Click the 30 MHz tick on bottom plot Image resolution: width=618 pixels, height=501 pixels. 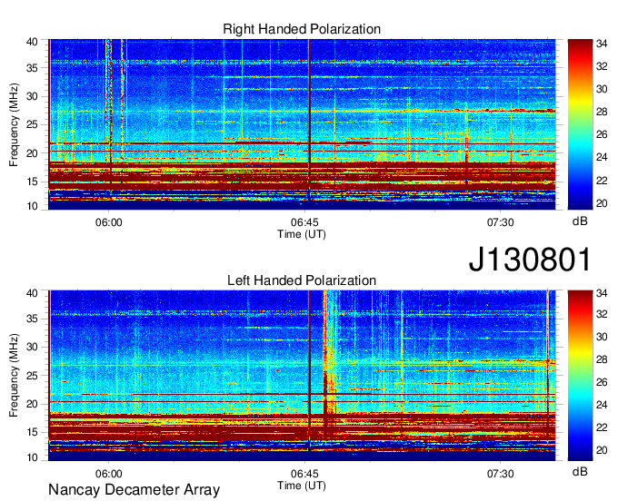[x=33, y=347]
